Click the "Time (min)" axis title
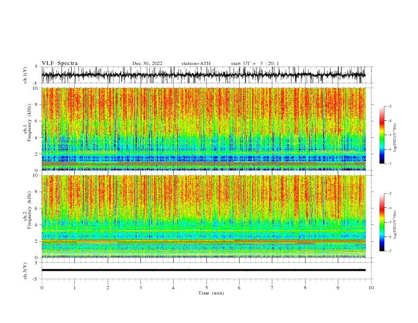The height and width of the screenshot is (323, 418). tap(211, 293)
